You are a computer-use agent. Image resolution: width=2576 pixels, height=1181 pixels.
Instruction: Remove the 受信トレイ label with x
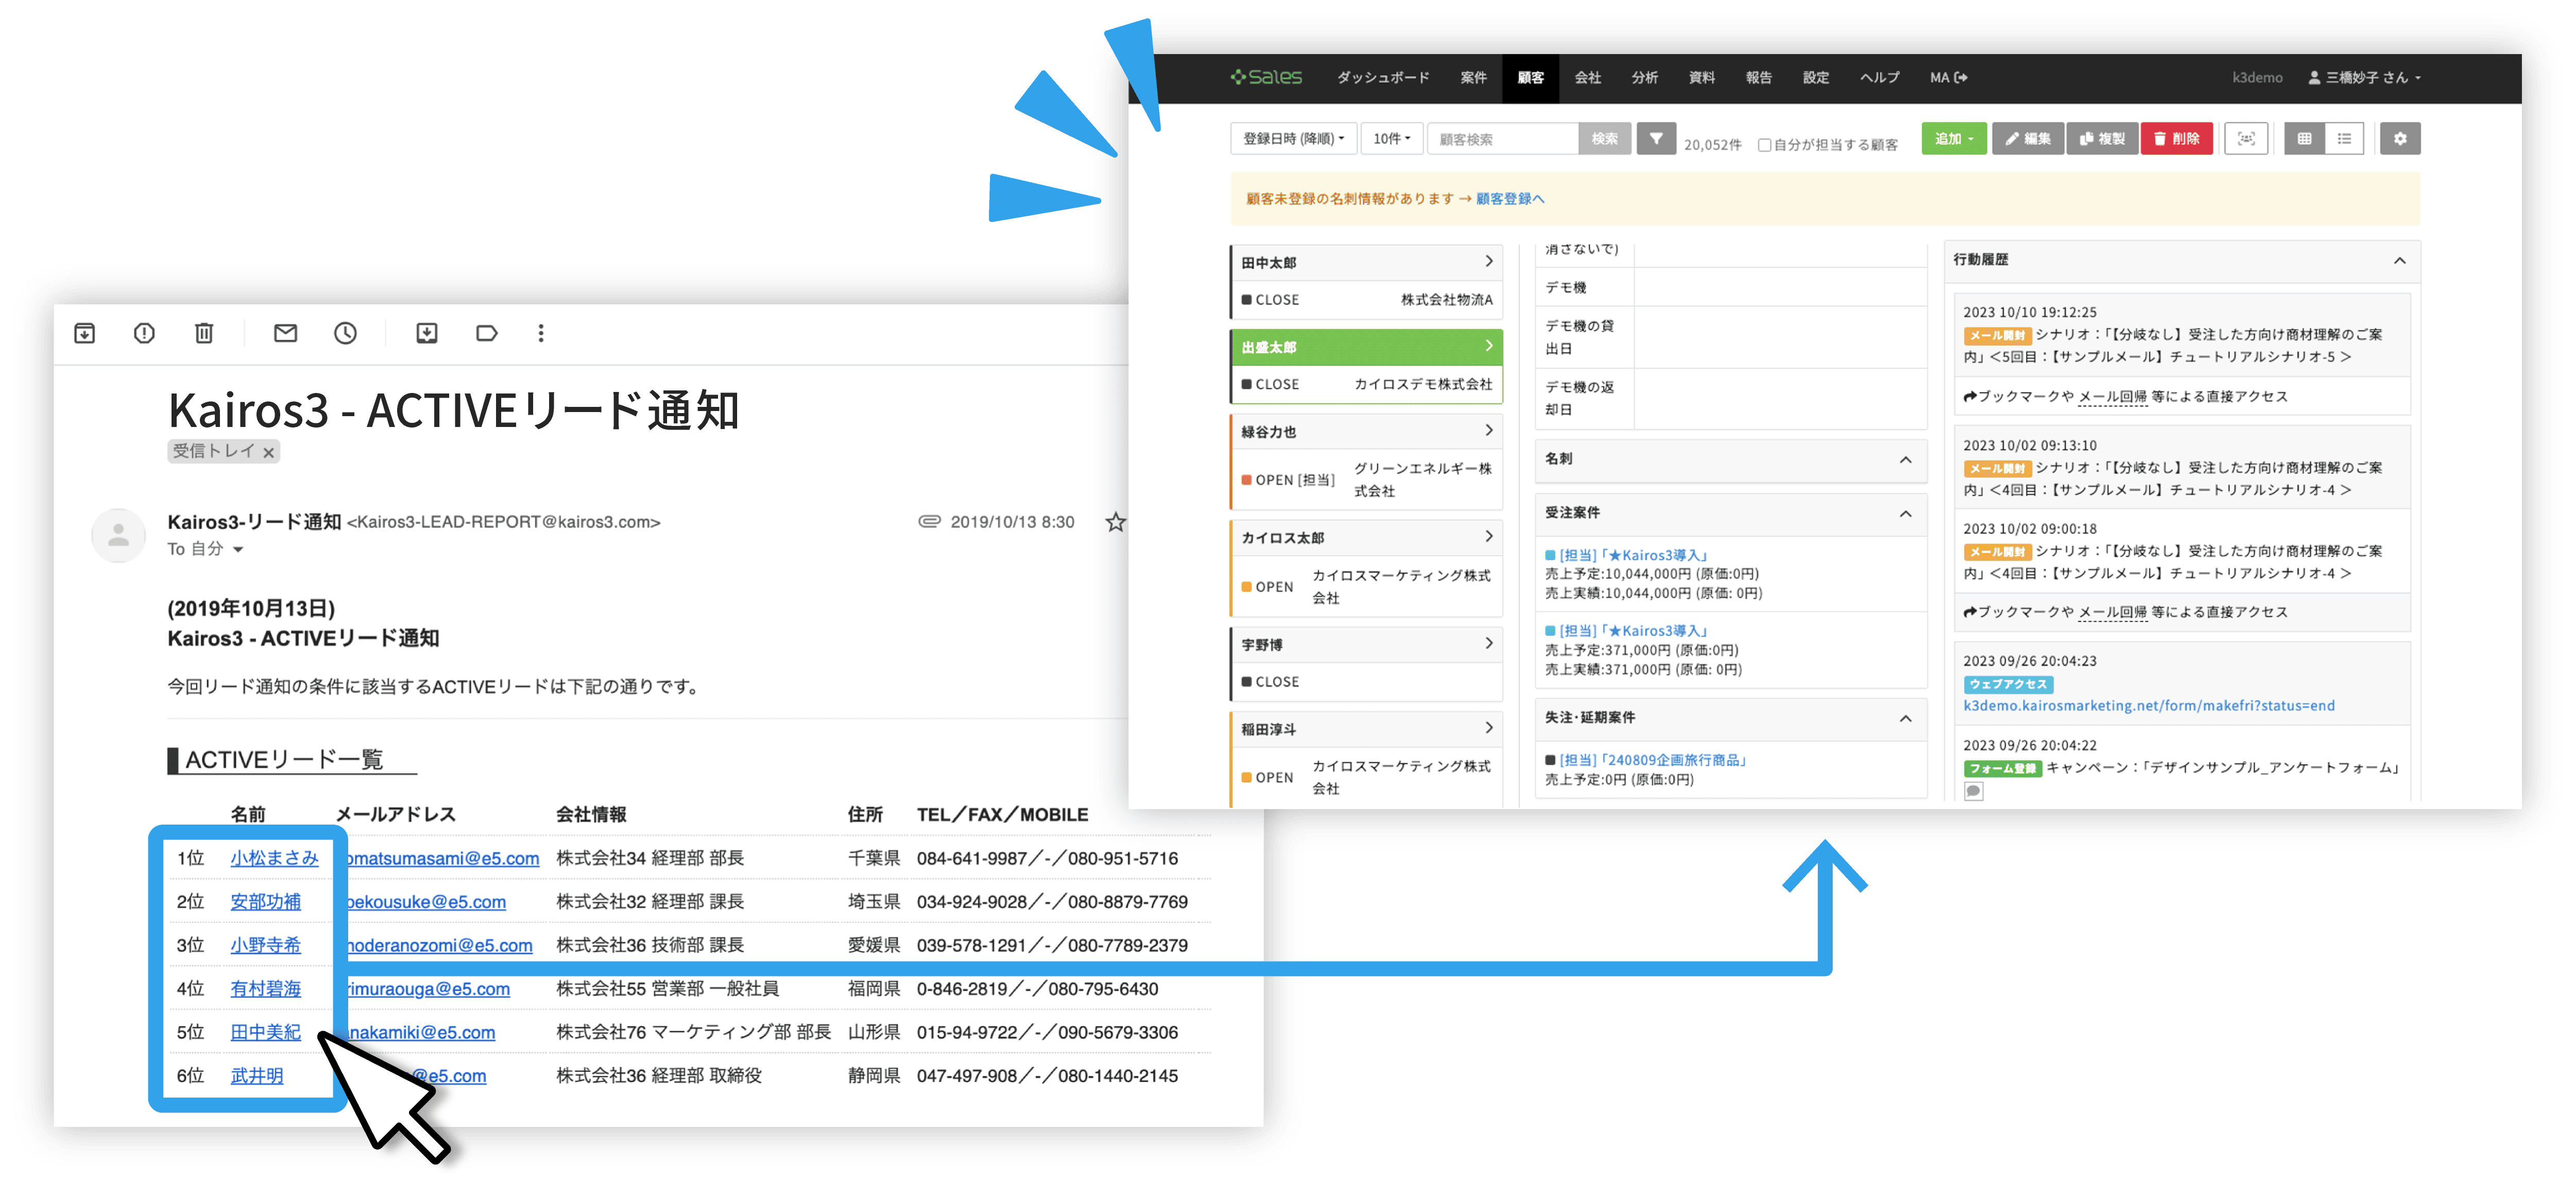tap(269, 453)
